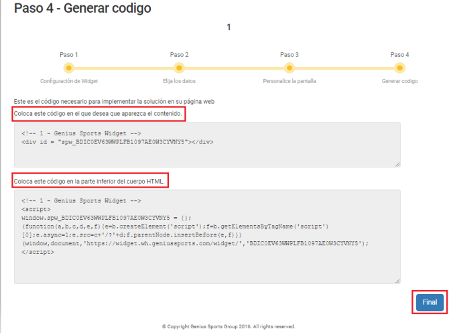
Task: Select the Paso 3 step marker
Action: point(289,68)
